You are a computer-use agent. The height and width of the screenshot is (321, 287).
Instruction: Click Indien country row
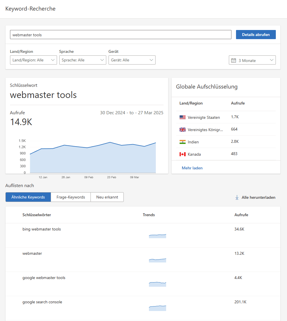pyautogui.click(x=226, y=142)
